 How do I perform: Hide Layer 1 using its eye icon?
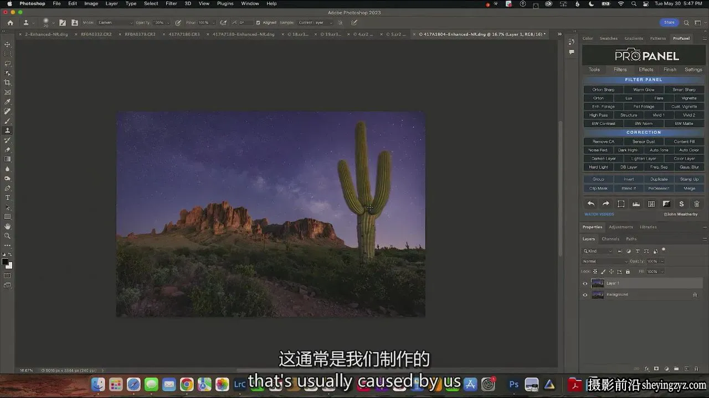(585, 284)
